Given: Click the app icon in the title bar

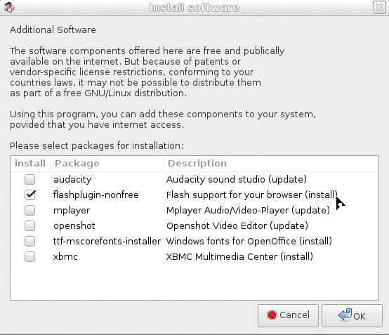Looking at the screenshot, I should [9, 7].
